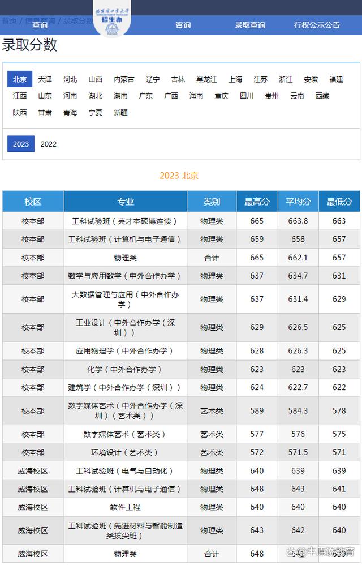Click 工科试验班（英才本硕博连读）major cell
The width and height of the screenshot is (362, 565).
point(125,221)
